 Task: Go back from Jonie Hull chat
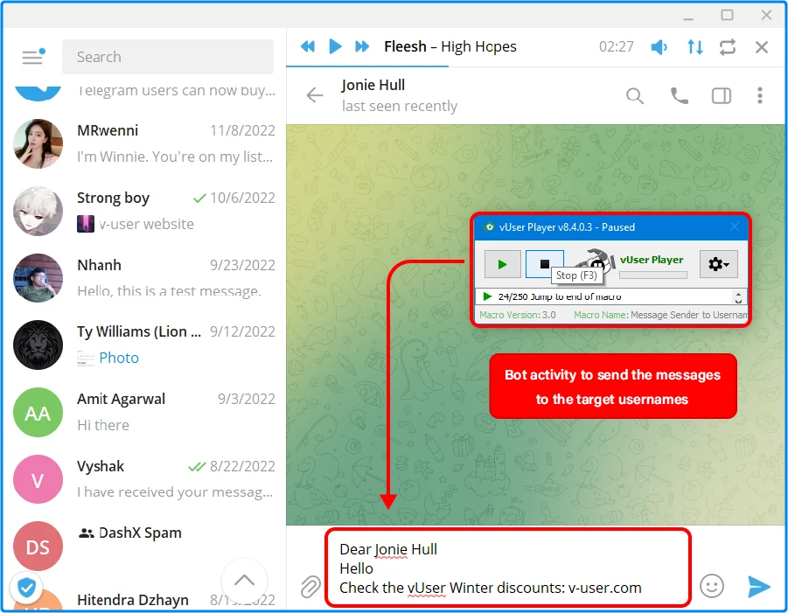click(x=315, y=95)
